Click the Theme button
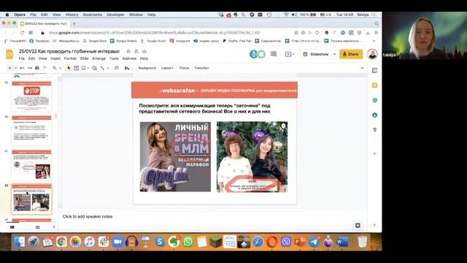Image resolution: width=467 pixels, height=263 pixels. (184, 68)
